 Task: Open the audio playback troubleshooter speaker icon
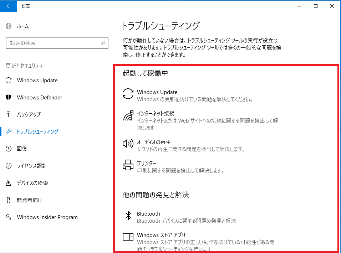(x=128, y=144)
